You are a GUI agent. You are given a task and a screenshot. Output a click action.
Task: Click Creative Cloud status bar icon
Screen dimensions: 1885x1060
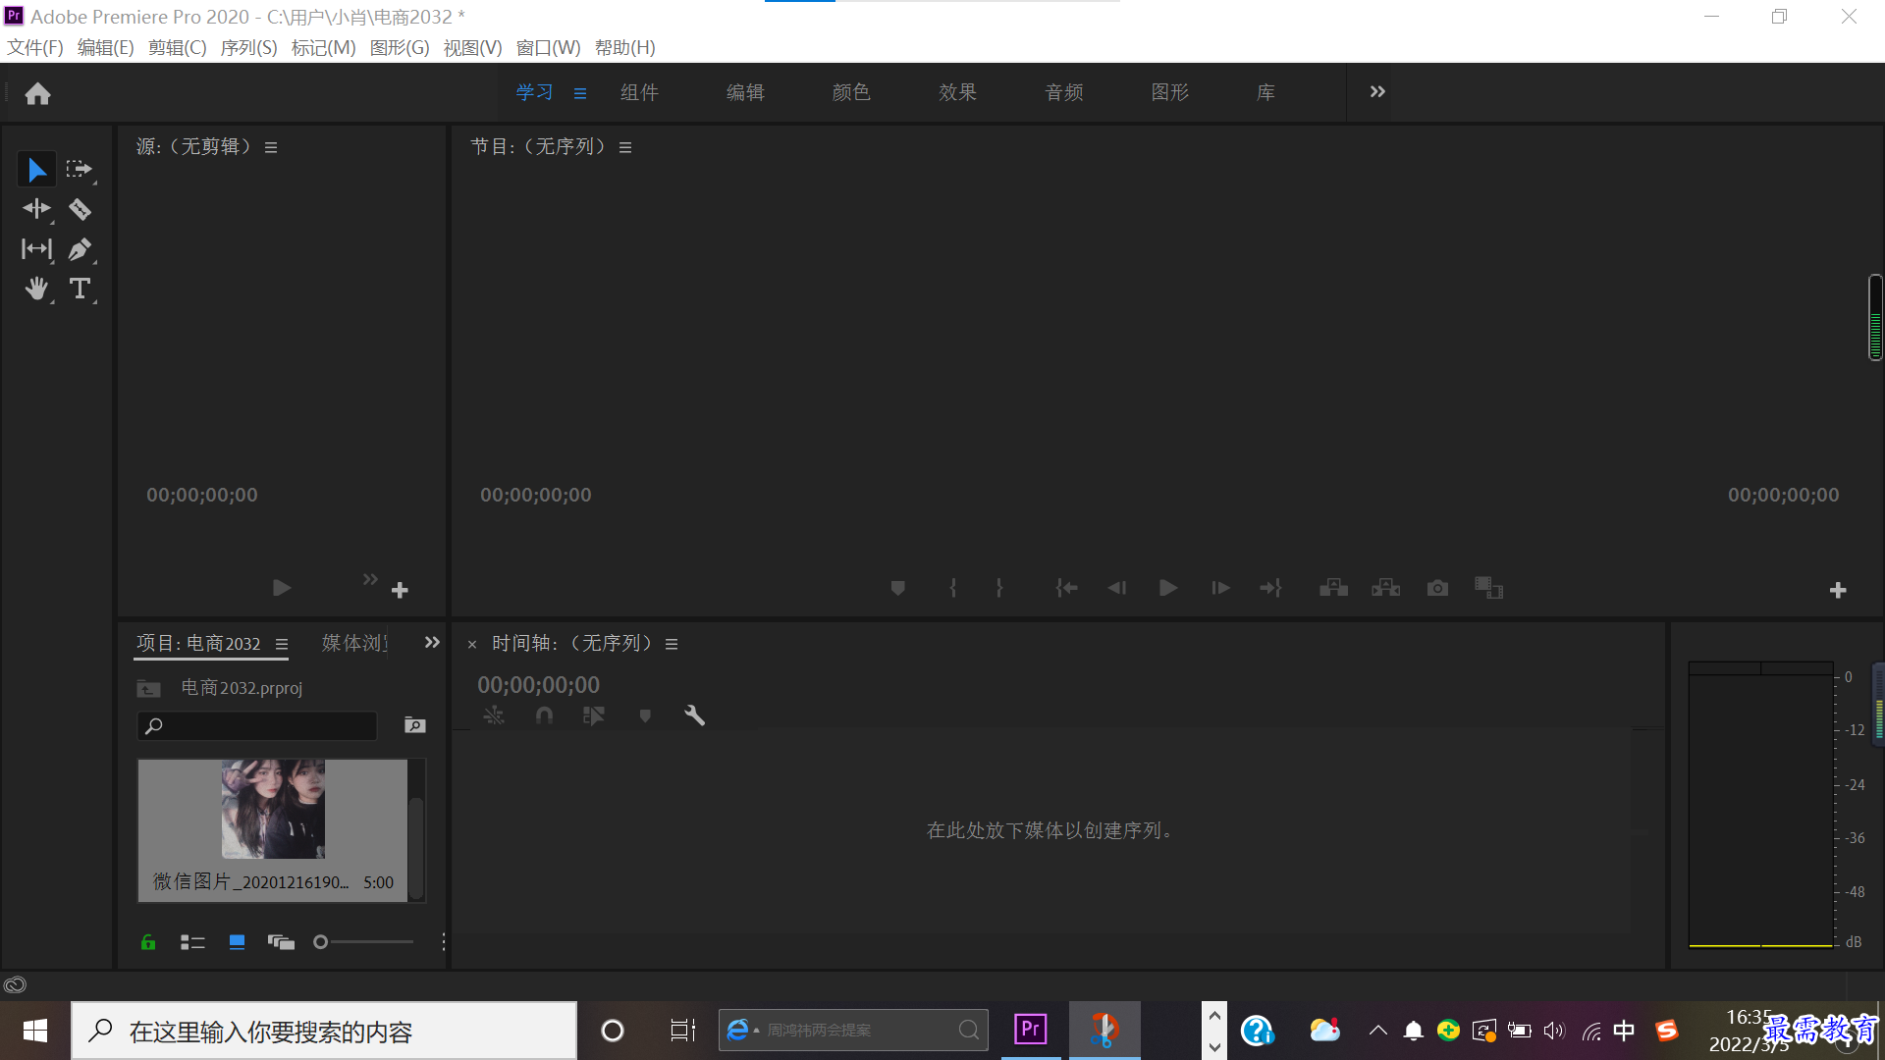click(15, 984)
